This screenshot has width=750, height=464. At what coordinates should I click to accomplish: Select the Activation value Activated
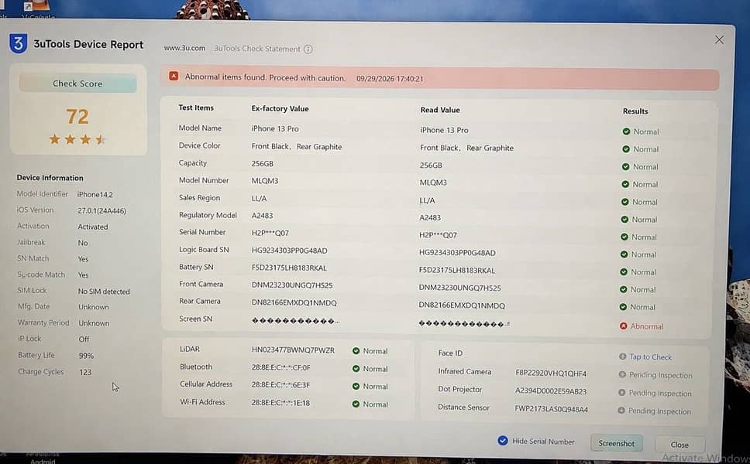click(93, 227)
